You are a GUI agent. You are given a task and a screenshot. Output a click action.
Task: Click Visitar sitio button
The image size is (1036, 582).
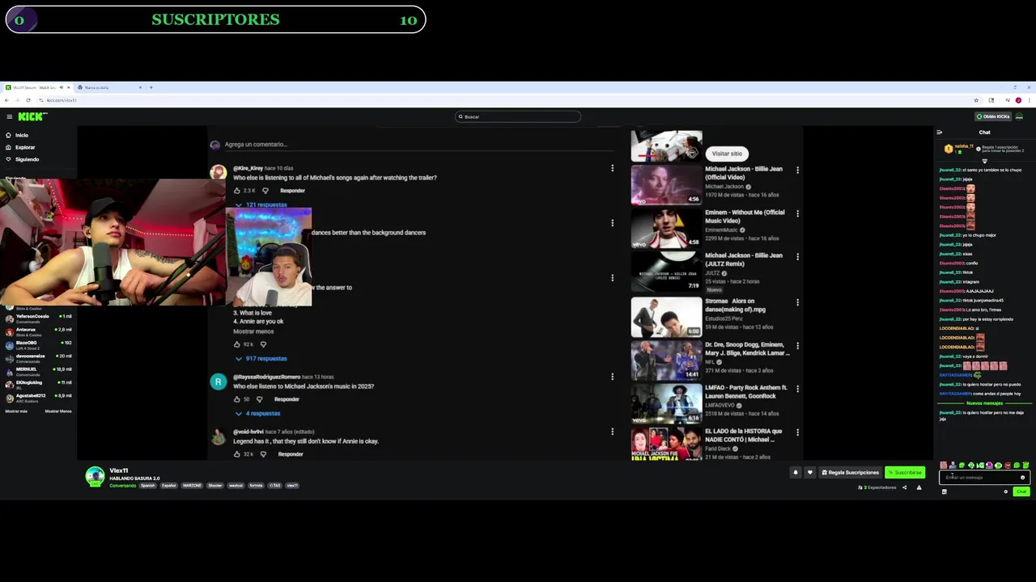pos(727,154)
